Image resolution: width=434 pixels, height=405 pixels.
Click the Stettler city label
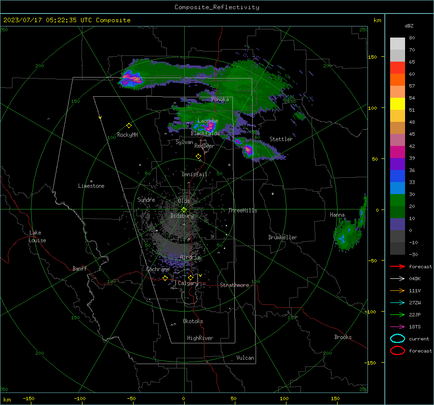281,139
